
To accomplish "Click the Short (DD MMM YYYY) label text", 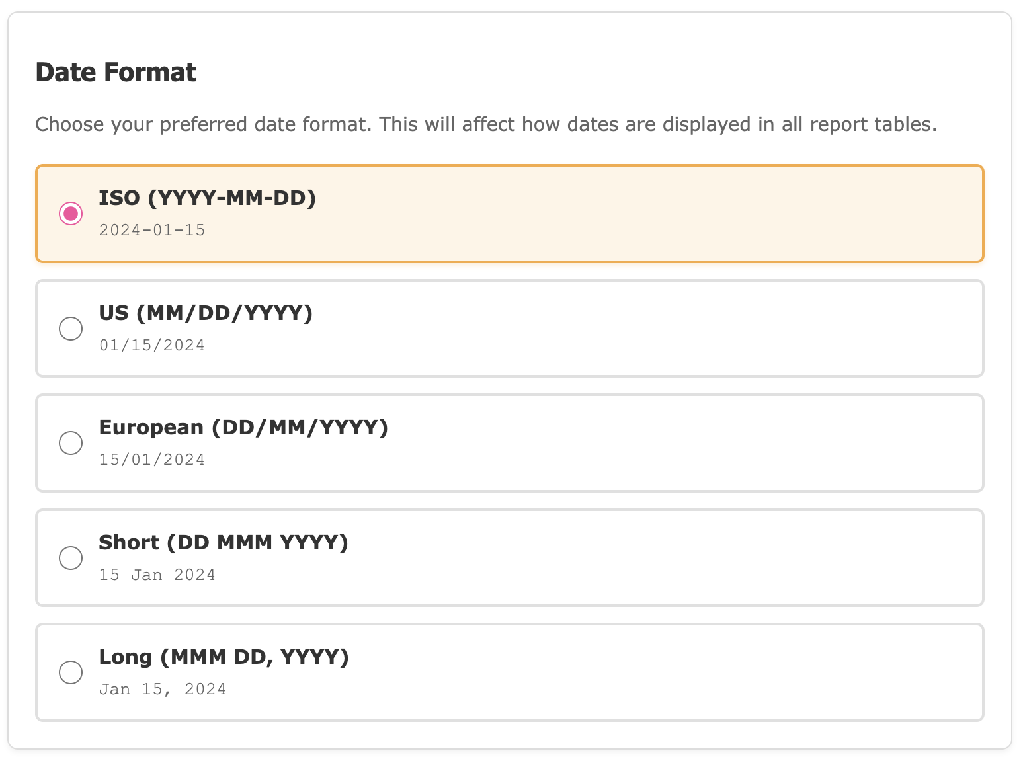I will click(x=224, y=542).
